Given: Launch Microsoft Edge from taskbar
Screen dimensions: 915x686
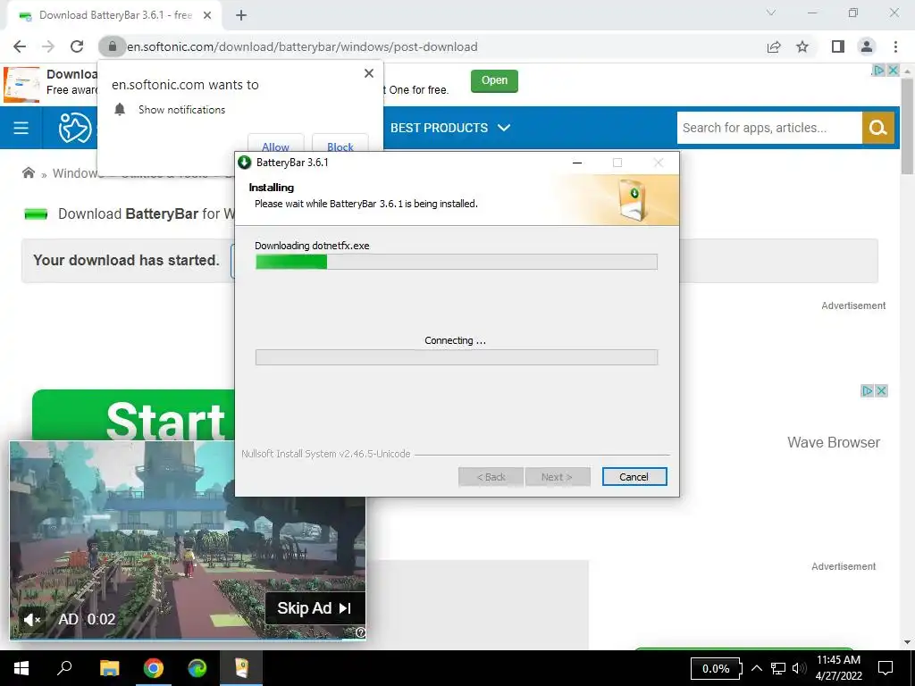Looking at the screenshot, I should coord(197,668).
